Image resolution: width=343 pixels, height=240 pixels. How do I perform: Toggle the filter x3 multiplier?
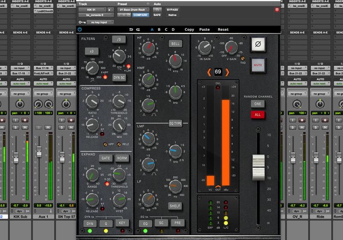point(92,51)
